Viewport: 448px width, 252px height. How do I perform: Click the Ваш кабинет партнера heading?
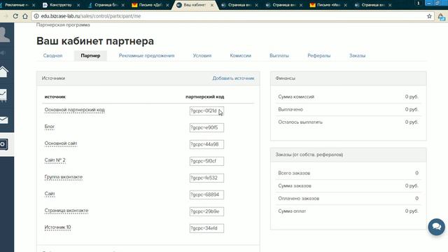(95, 41)
